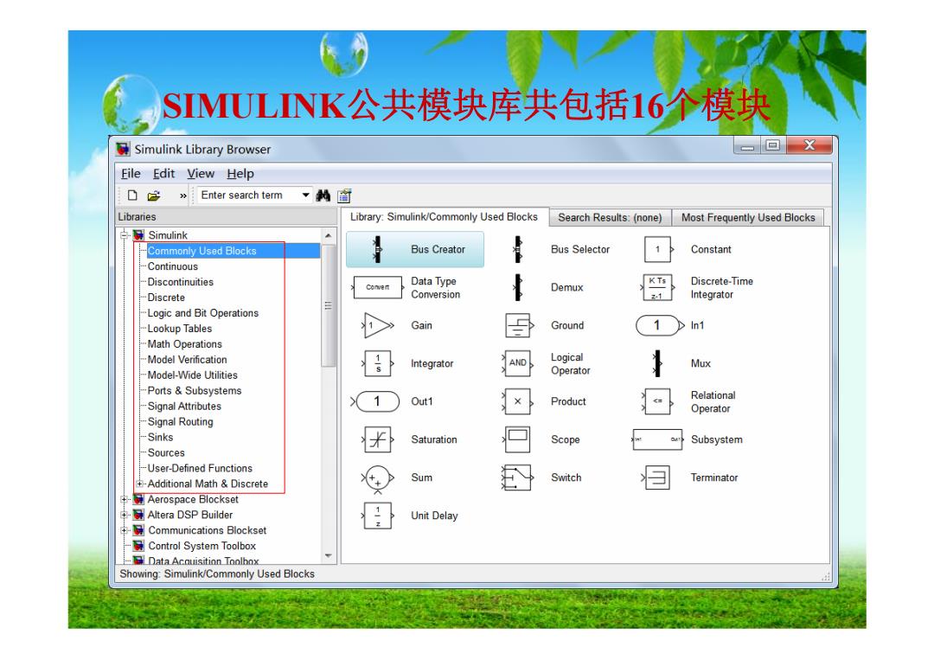Open a model using the folder icon

tap(154, 195)
